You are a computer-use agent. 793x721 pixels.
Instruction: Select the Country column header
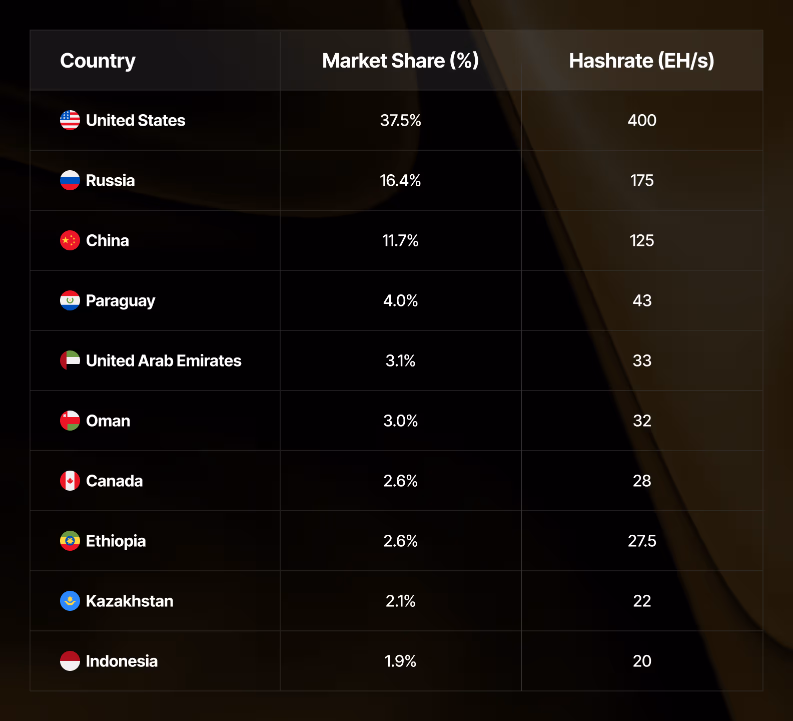pyautogui.click(x=98, y=61)
